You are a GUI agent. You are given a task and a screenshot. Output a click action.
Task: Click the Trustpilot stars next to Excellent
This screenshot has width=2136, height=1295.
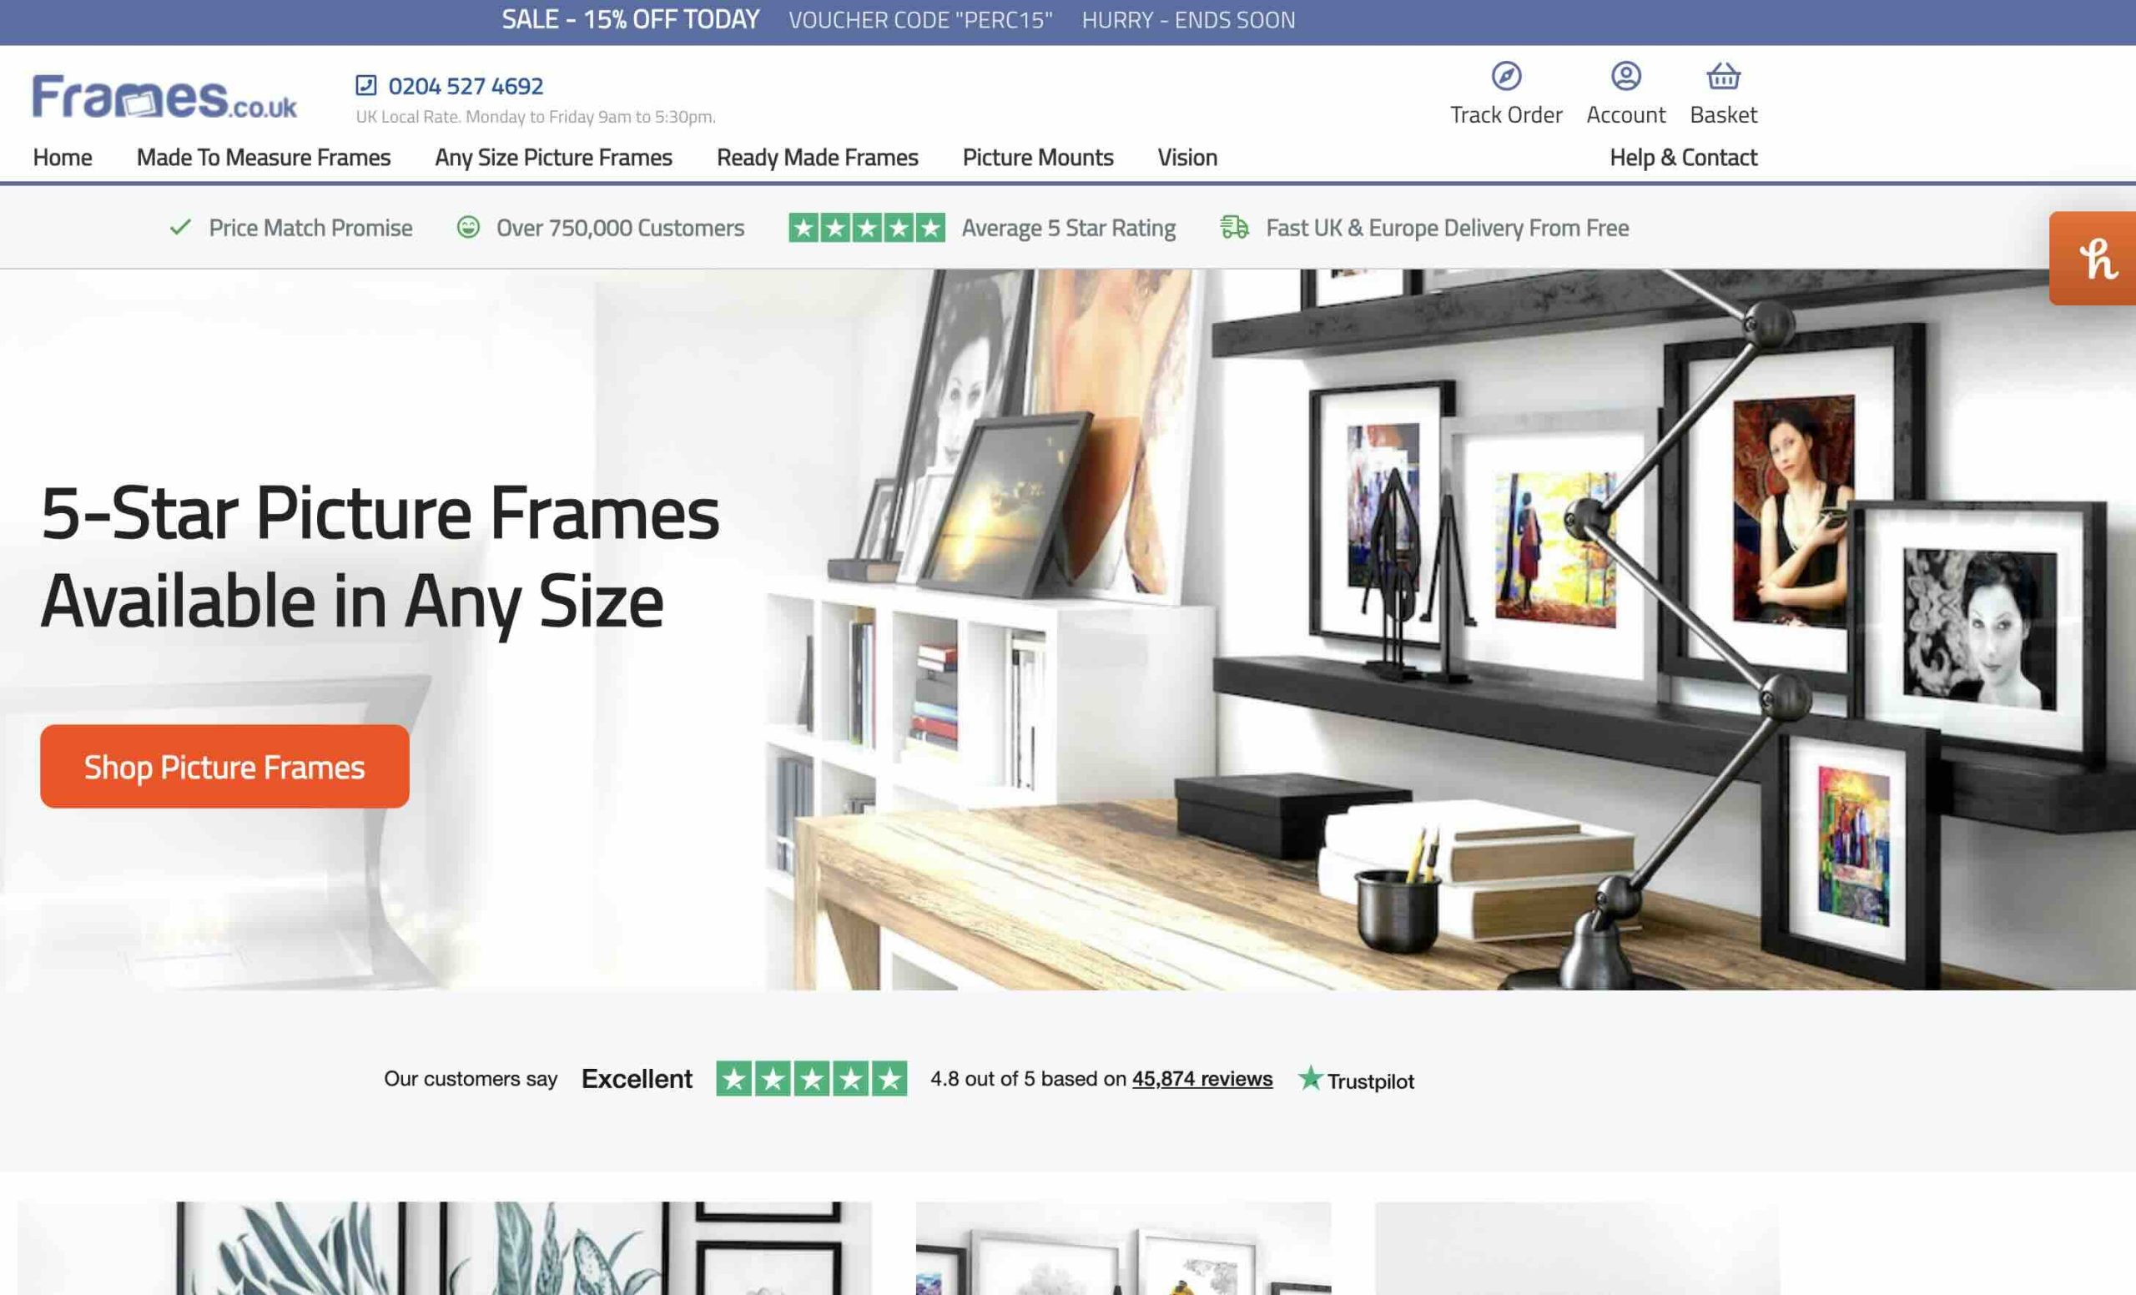click(811, 1078)
